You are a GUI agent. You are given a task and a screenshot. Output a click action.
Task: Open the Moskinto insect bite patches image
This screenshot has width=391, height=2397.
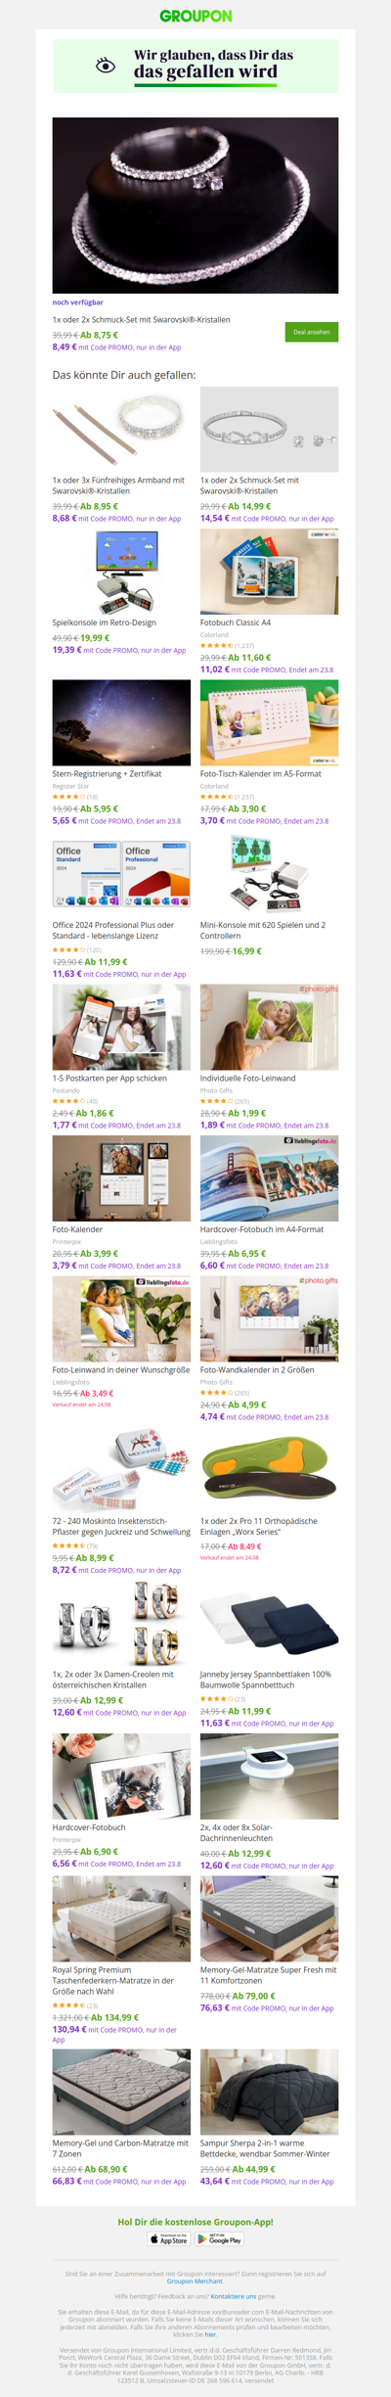click(x=121, y=1470)
